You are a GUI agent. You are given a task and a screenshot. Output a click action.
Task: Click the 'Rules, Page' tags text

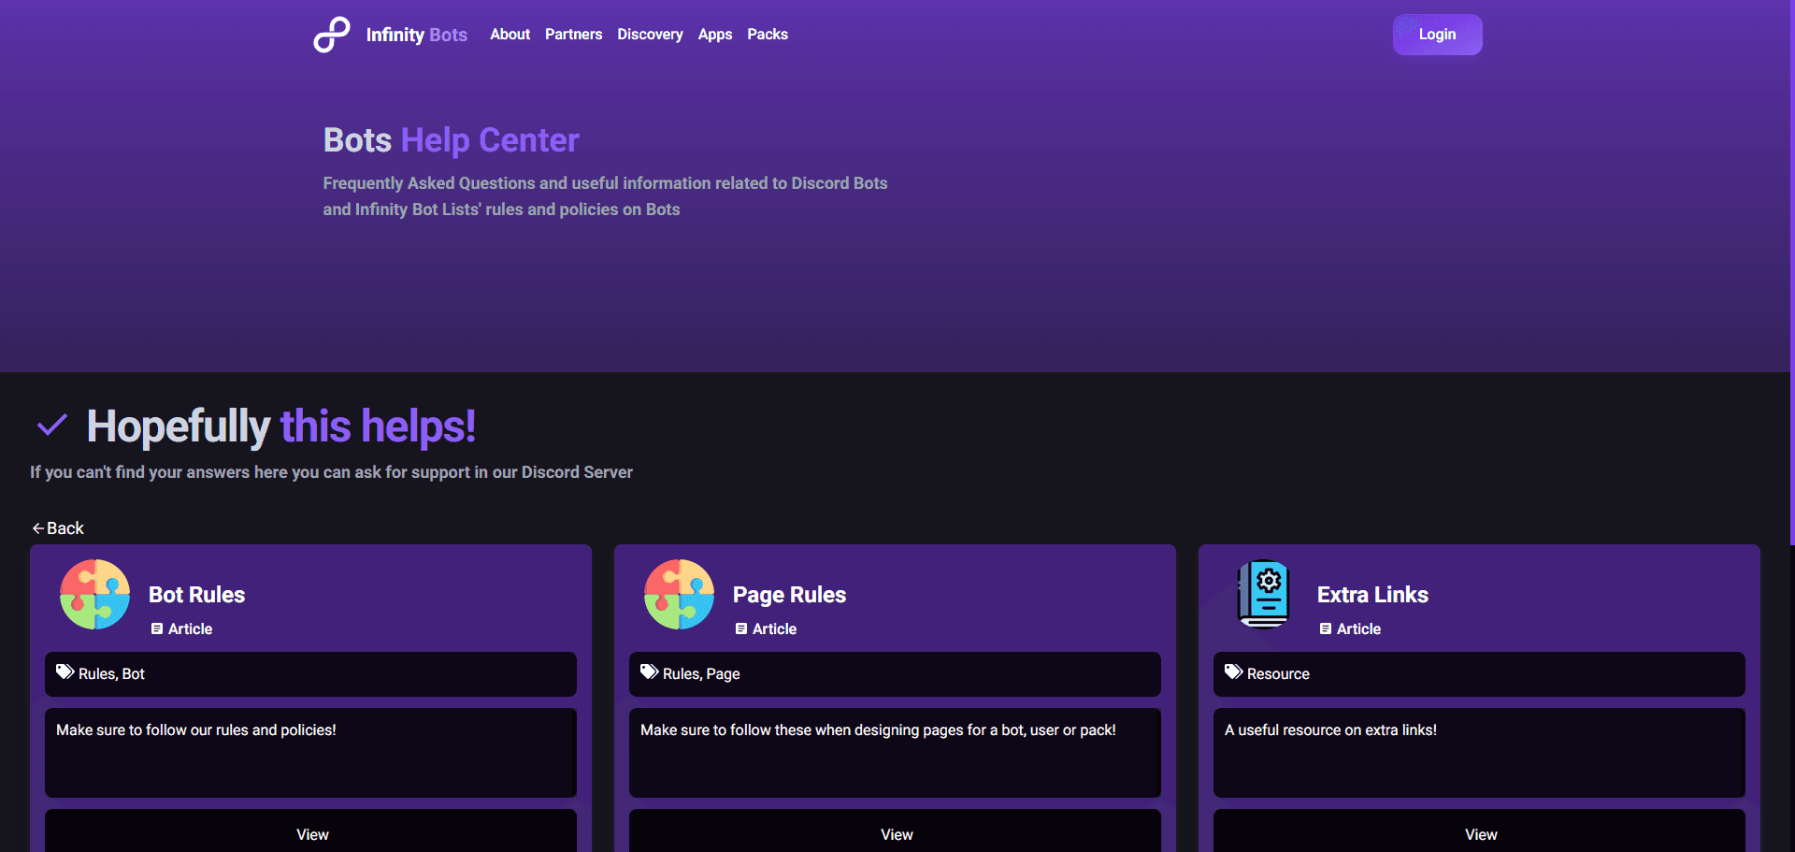(x=702, y=674)
